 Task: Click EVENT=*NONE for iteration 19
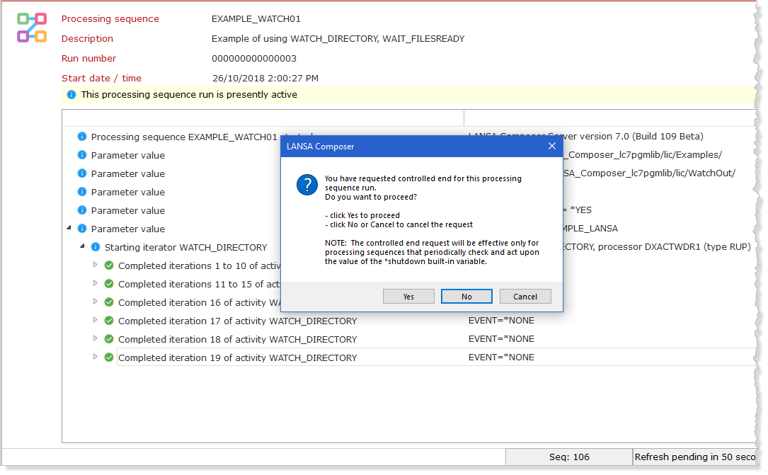[x=502, y=357]
